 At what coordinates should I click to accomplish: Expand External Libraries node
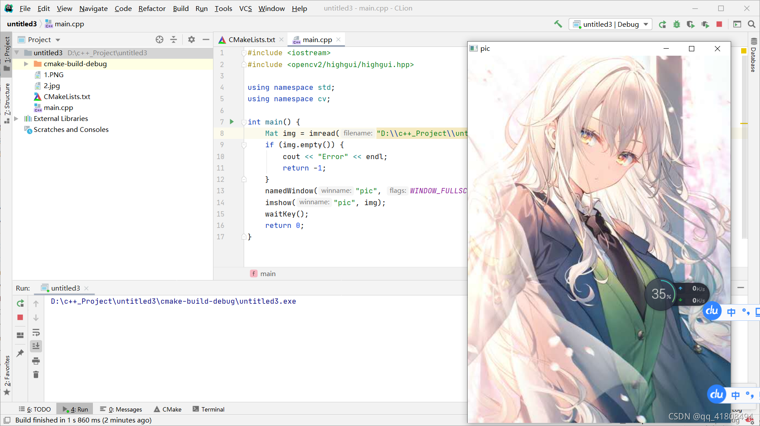click(16, 118)
